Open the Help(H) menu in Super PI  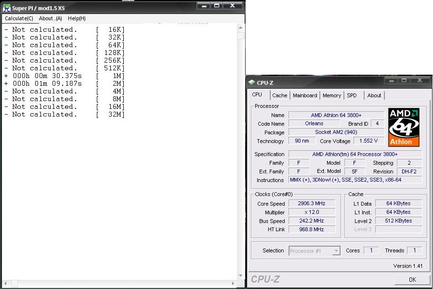[77, 18]
